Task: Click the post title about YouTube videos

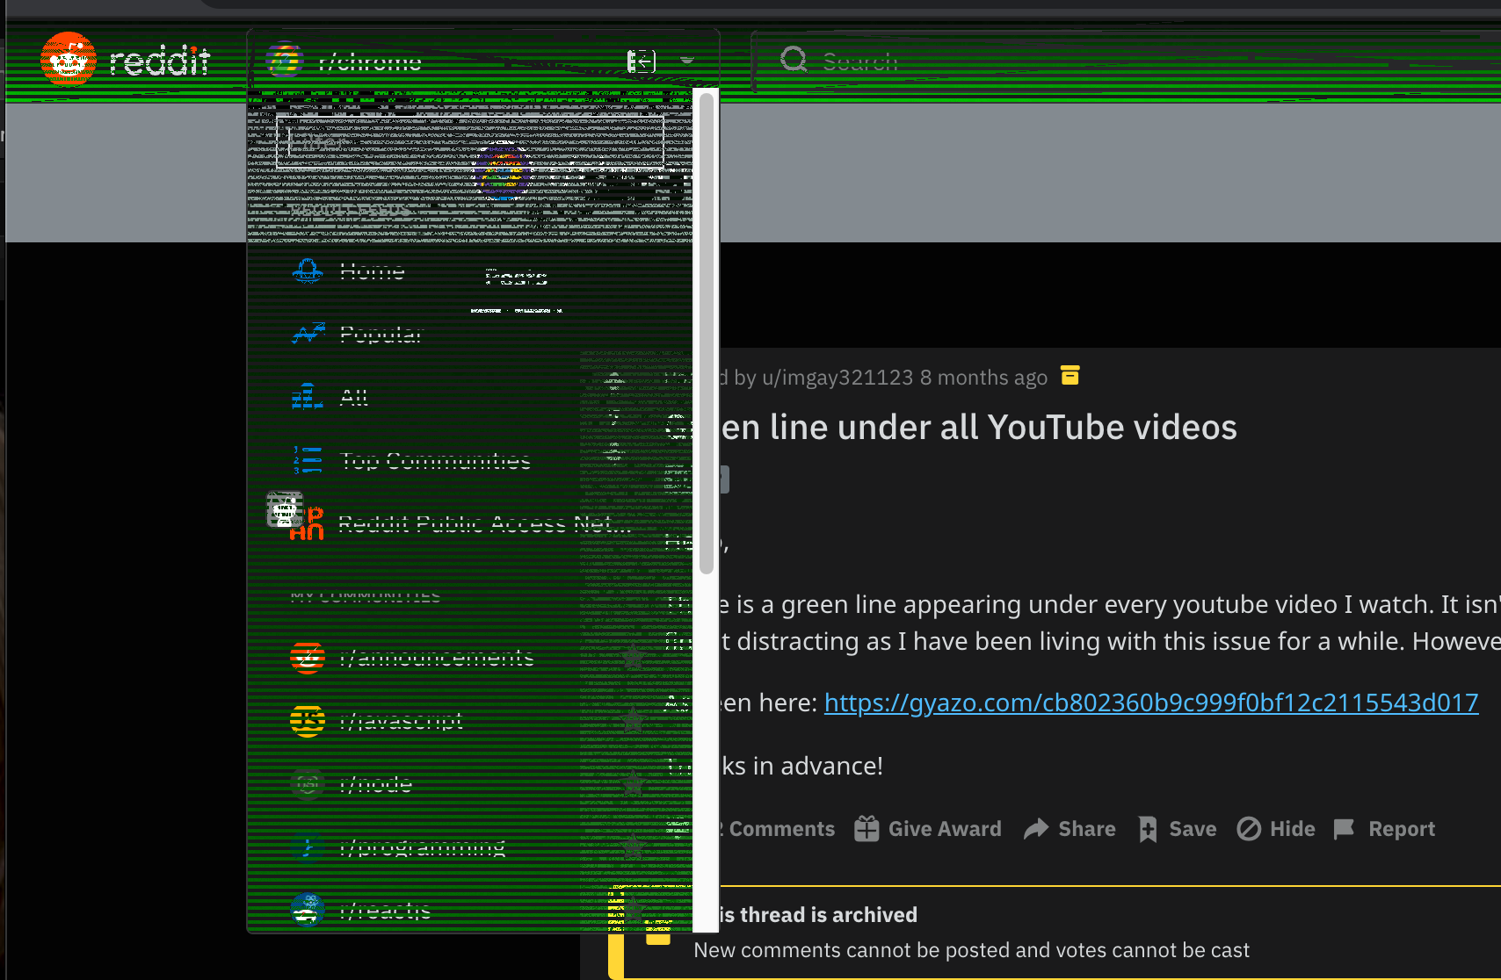Action: [x=978, y=427]
